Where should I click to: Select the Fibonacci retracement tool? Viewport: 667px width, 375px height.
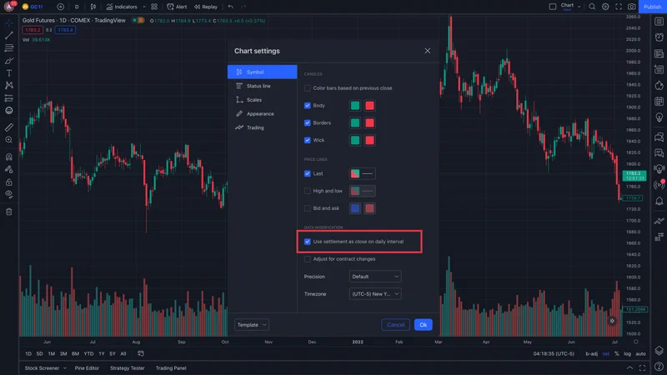coord(9,48)
